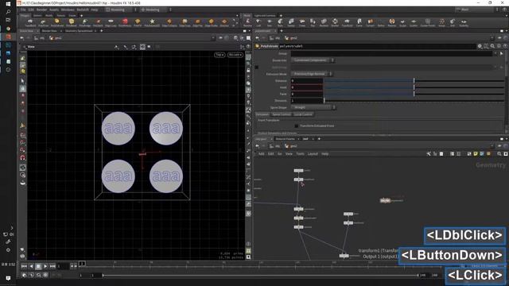
Task: Click the Windows Start button
Action: [8, 3]
